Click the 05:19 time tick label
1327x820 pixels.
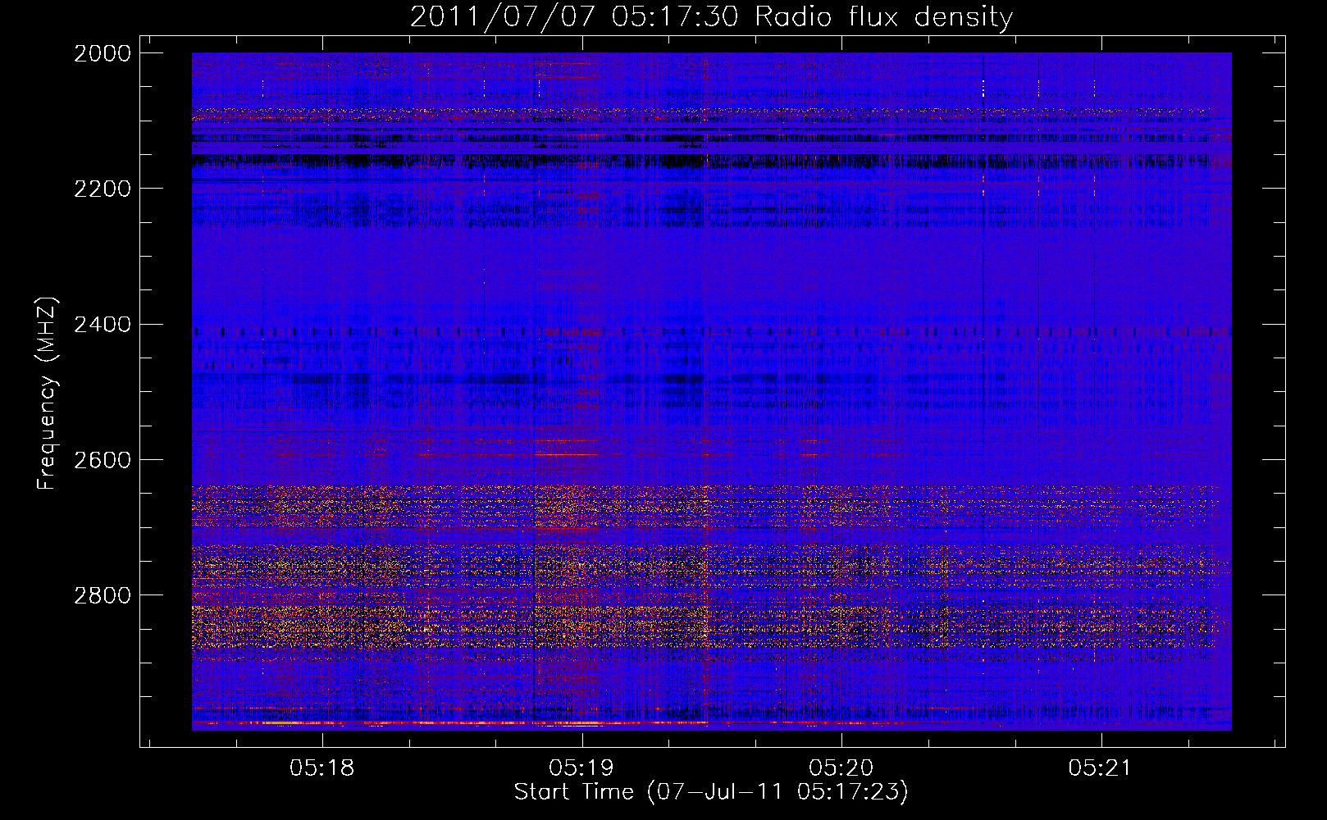pyautogui.click(x=581, y=768)
